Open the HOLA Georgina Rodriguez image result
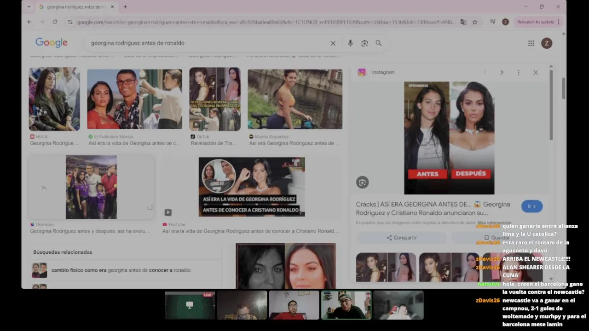Image resolution: width=589 pixels, height=331 pixels. (54, 99)
